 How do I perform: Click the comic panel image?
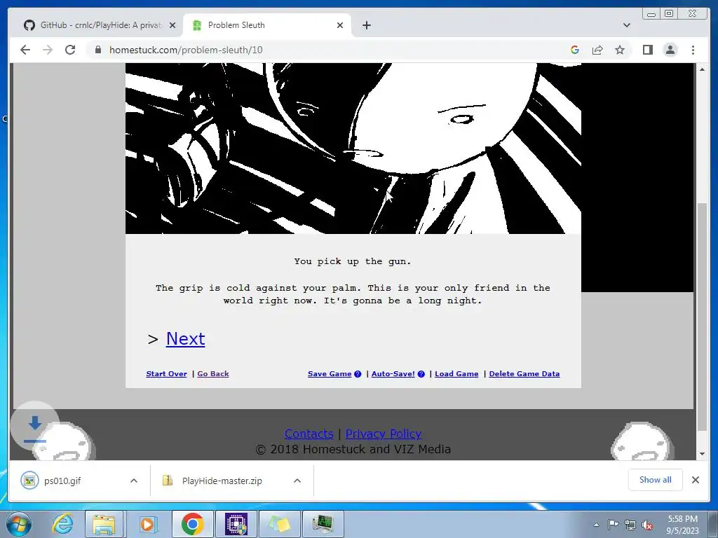point(353,149)
